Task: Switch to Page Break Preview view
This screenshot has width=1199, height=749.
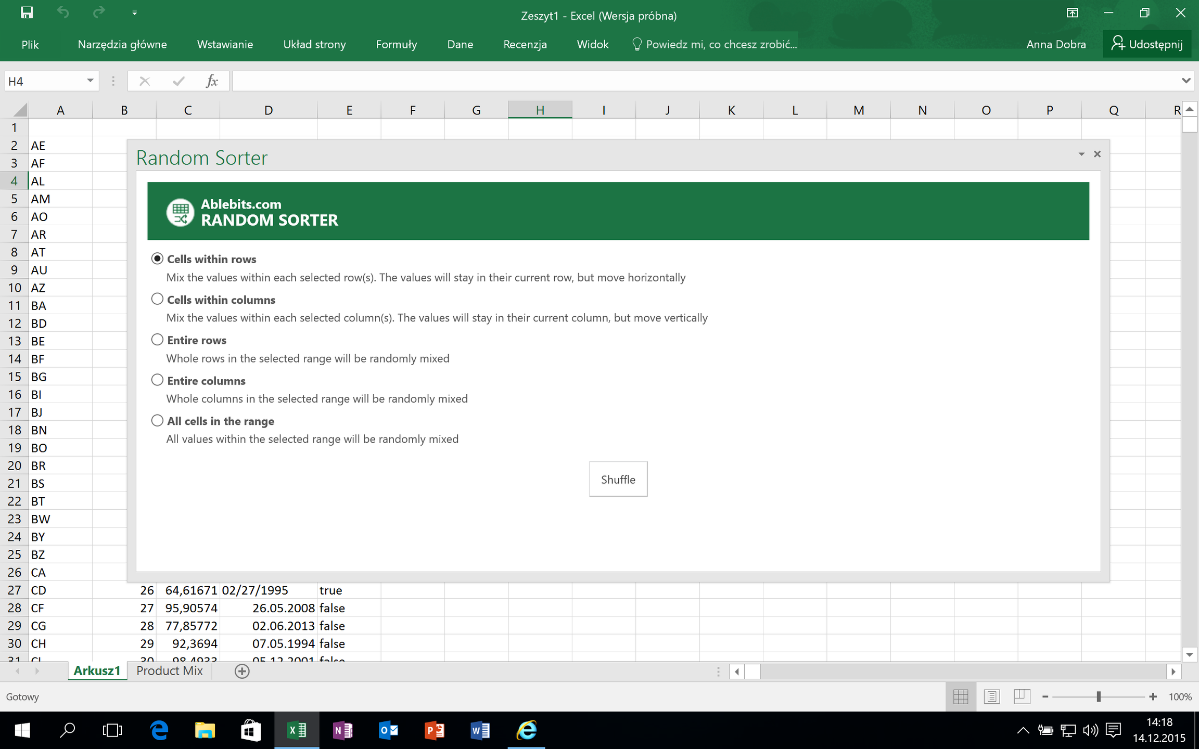Action: click(x=1022, y=696)
